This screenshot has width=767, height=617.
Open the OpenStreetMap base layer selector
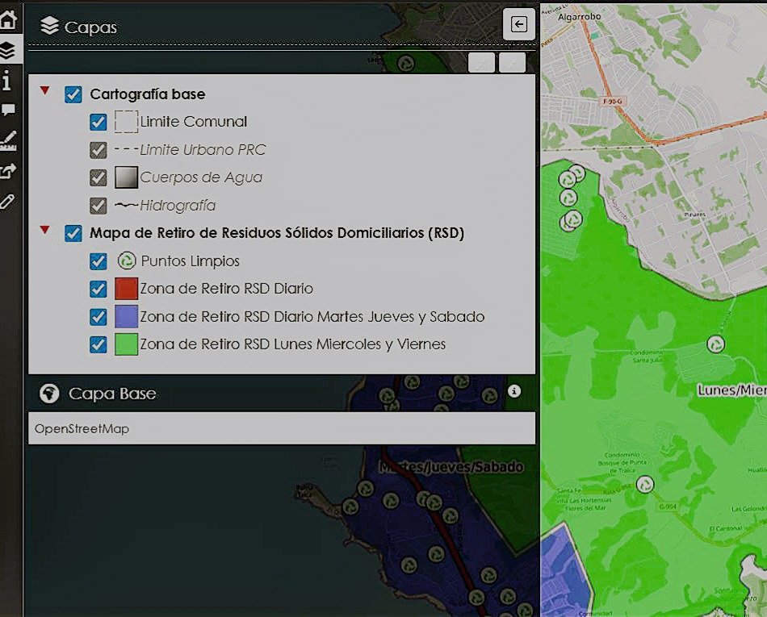pyautogui.click(x=282, y=428)
